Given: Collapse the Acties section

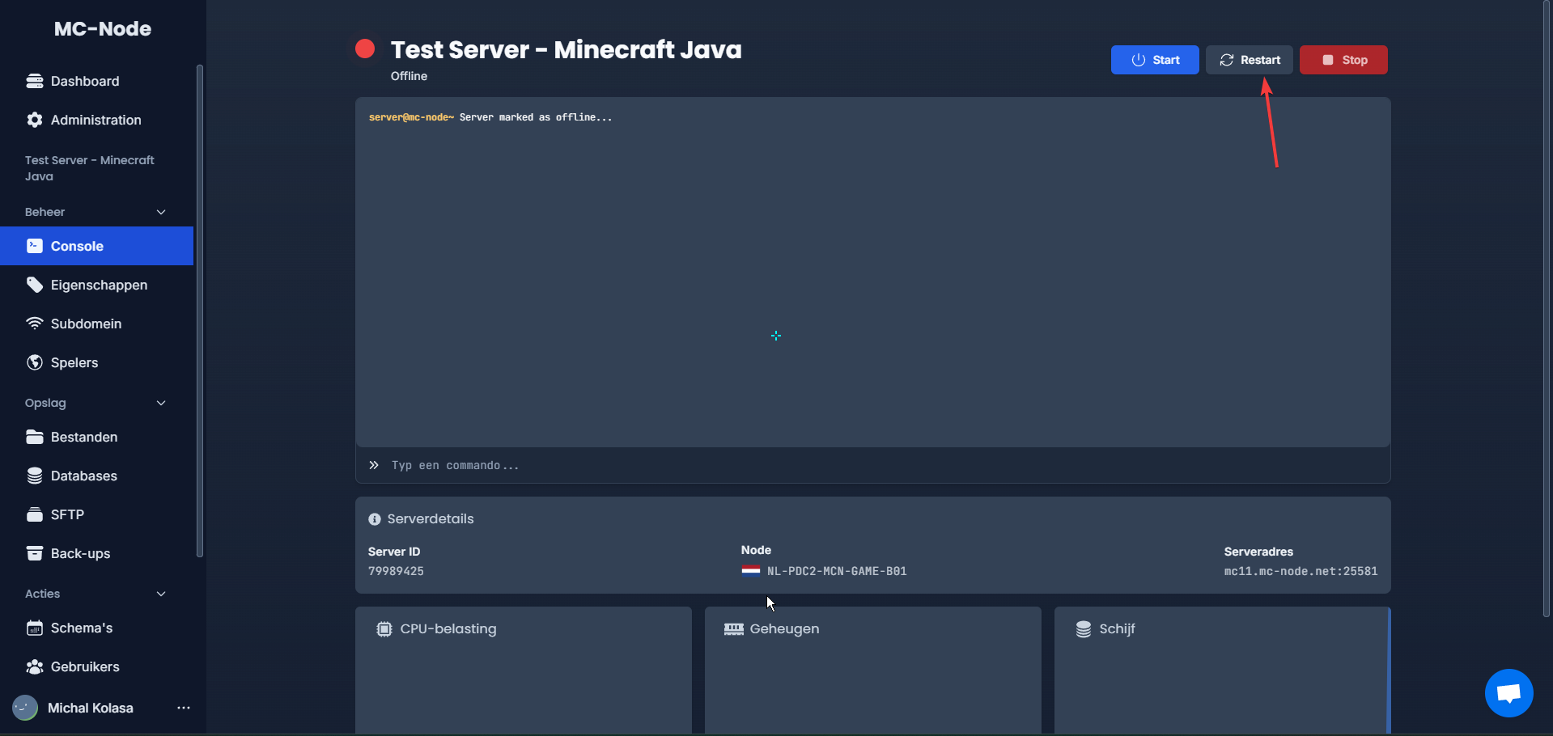Looking at the screenshot, I should [161, 594].
